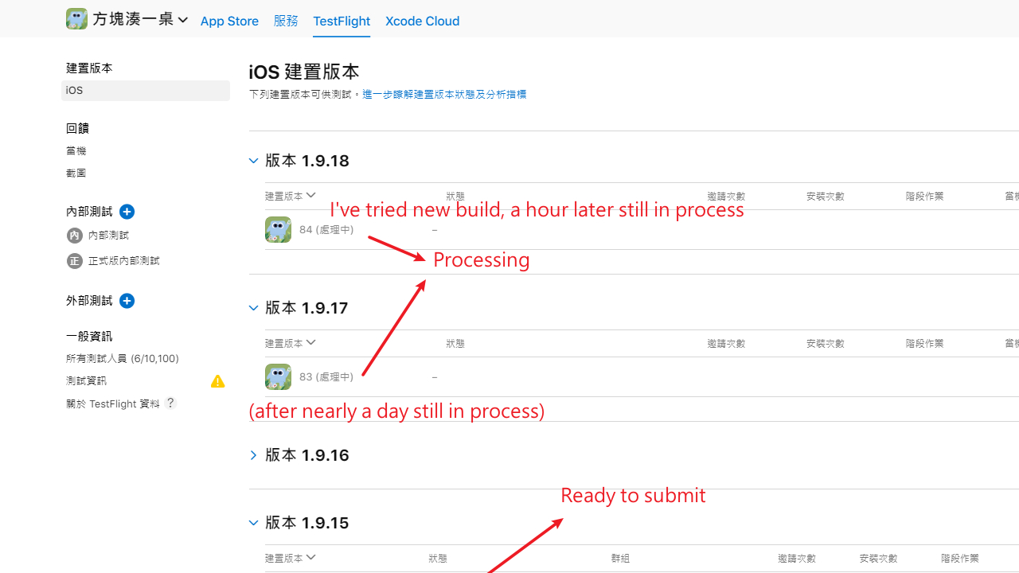Click the 一般資訊 sidebar heading
The height and width of the screenshot is (573, 1019).
pyautogui.click(x=89, y=337)
